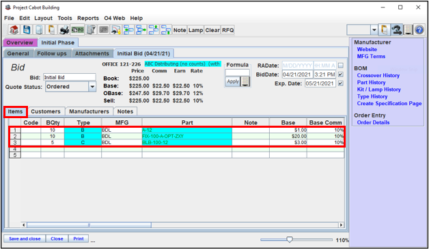Click Create Specification Page link
The height and width of the screenshot is (250, 429).
click(389, 104)
